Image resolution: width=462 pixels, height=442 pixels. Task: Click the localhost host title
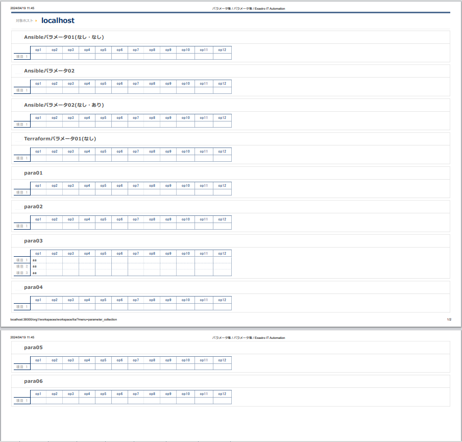[58, 21]
